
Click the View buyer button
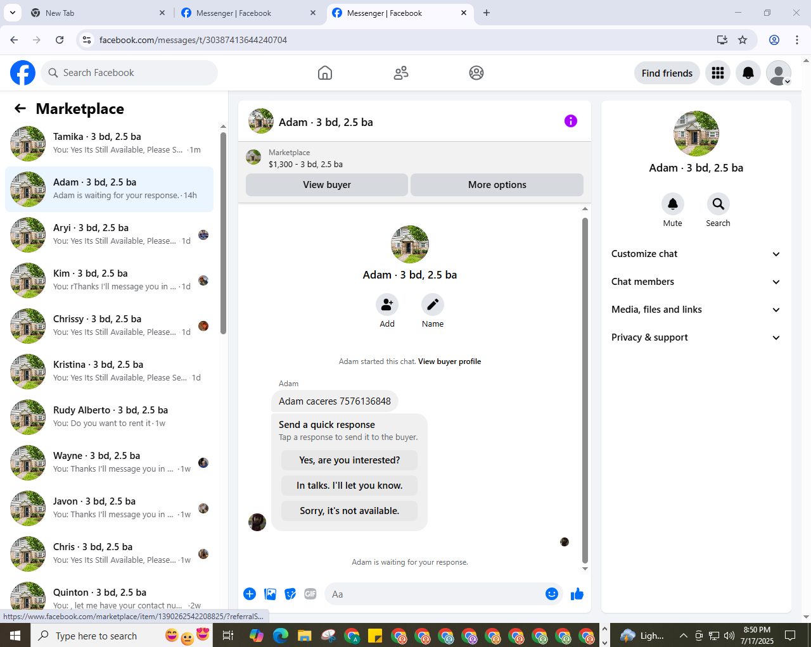(327, 185)
